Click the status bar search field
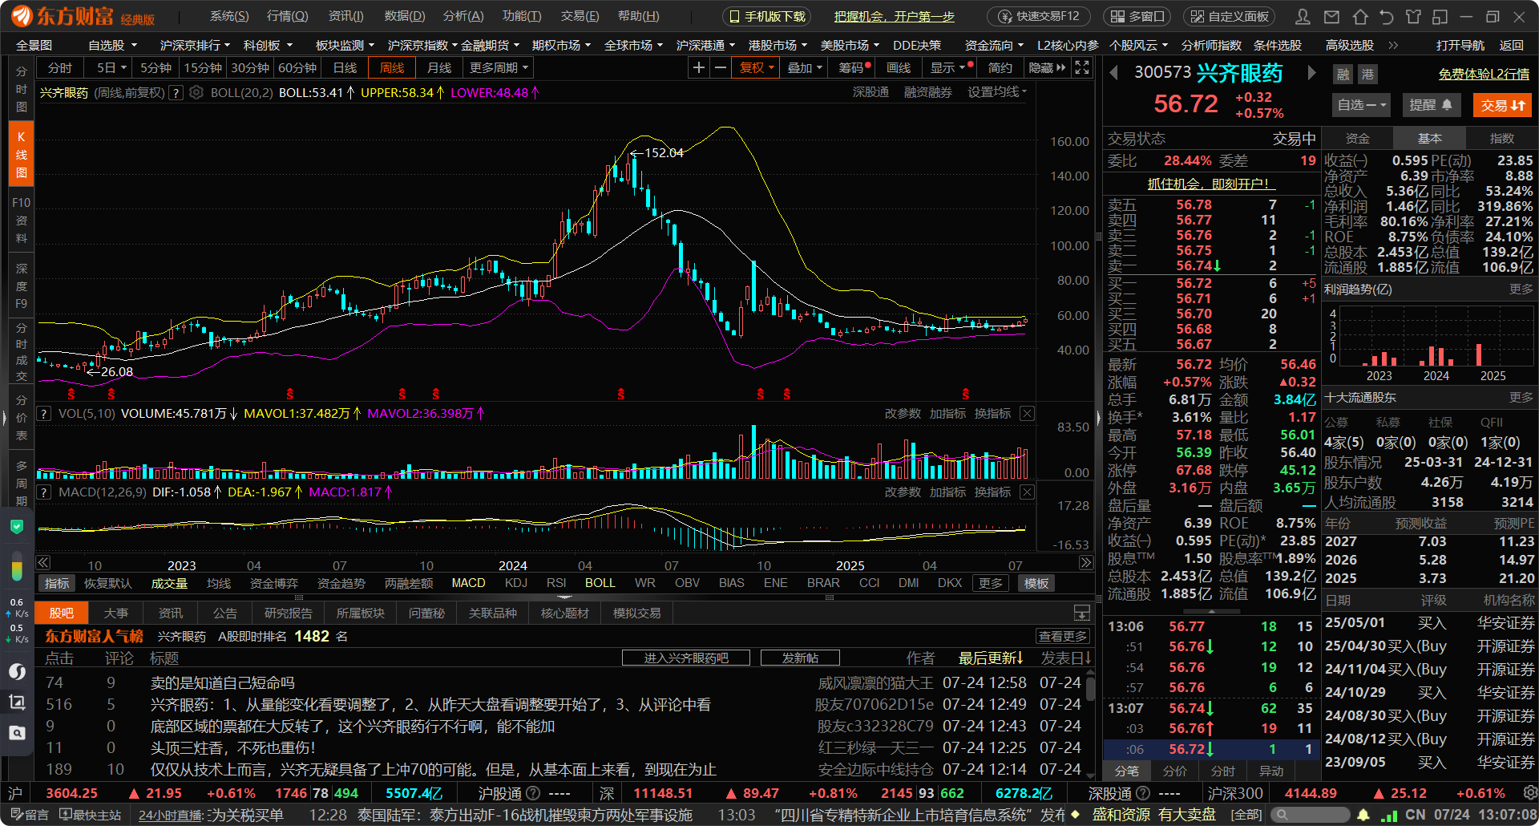Viewport: 1539px width, 826px height. [x=1311, y=815]
